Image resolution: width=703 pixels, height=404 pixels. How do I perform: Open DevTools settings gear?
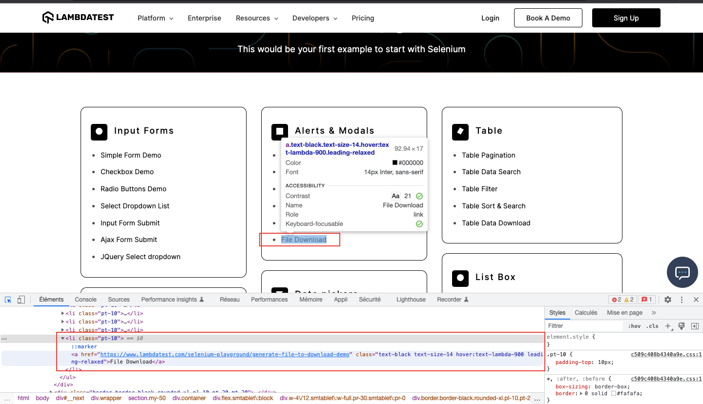click(668, 300)
